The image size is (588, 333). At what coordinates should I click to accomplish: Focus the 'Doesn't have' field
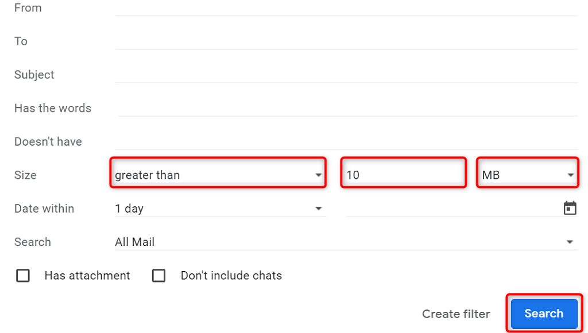(345, 141)
